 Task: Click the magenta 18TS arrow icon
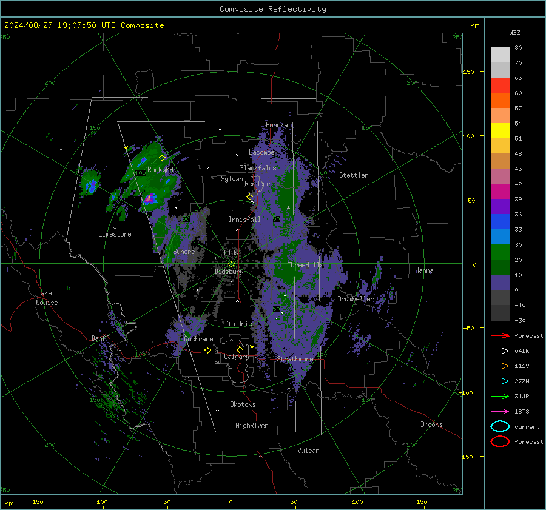coord(500,412)
